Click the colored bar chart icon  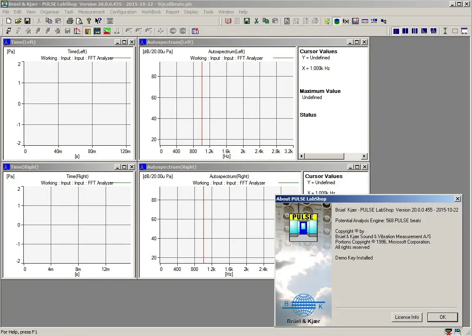click(x=88, y=31)
